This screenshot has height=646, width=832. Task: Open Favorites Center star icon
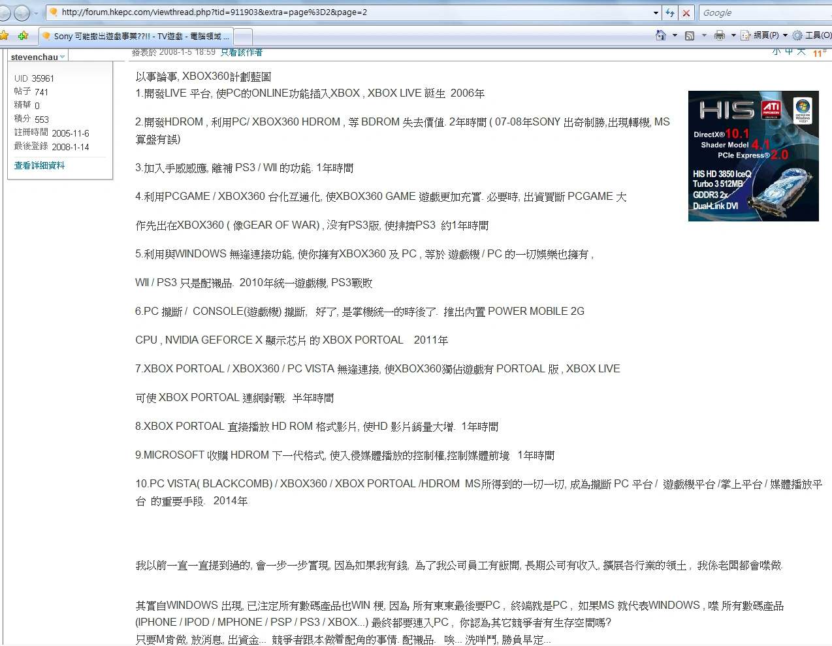click(5, 35)
